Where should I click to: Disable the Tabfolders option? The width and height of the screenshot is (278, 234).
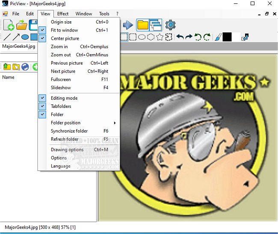point(61,106)
